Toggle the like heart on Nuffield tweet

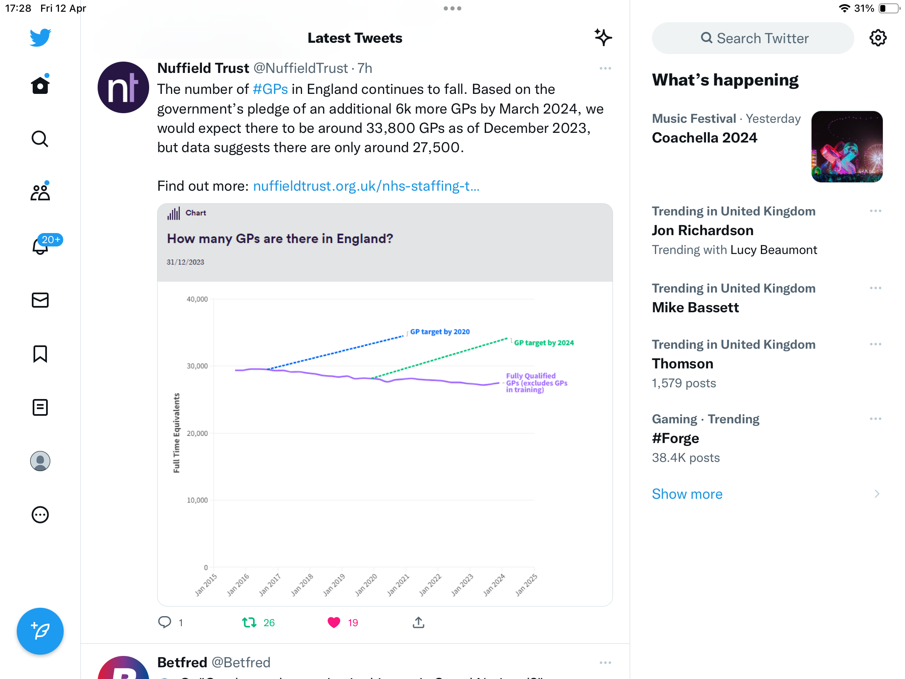pos(334,622)
